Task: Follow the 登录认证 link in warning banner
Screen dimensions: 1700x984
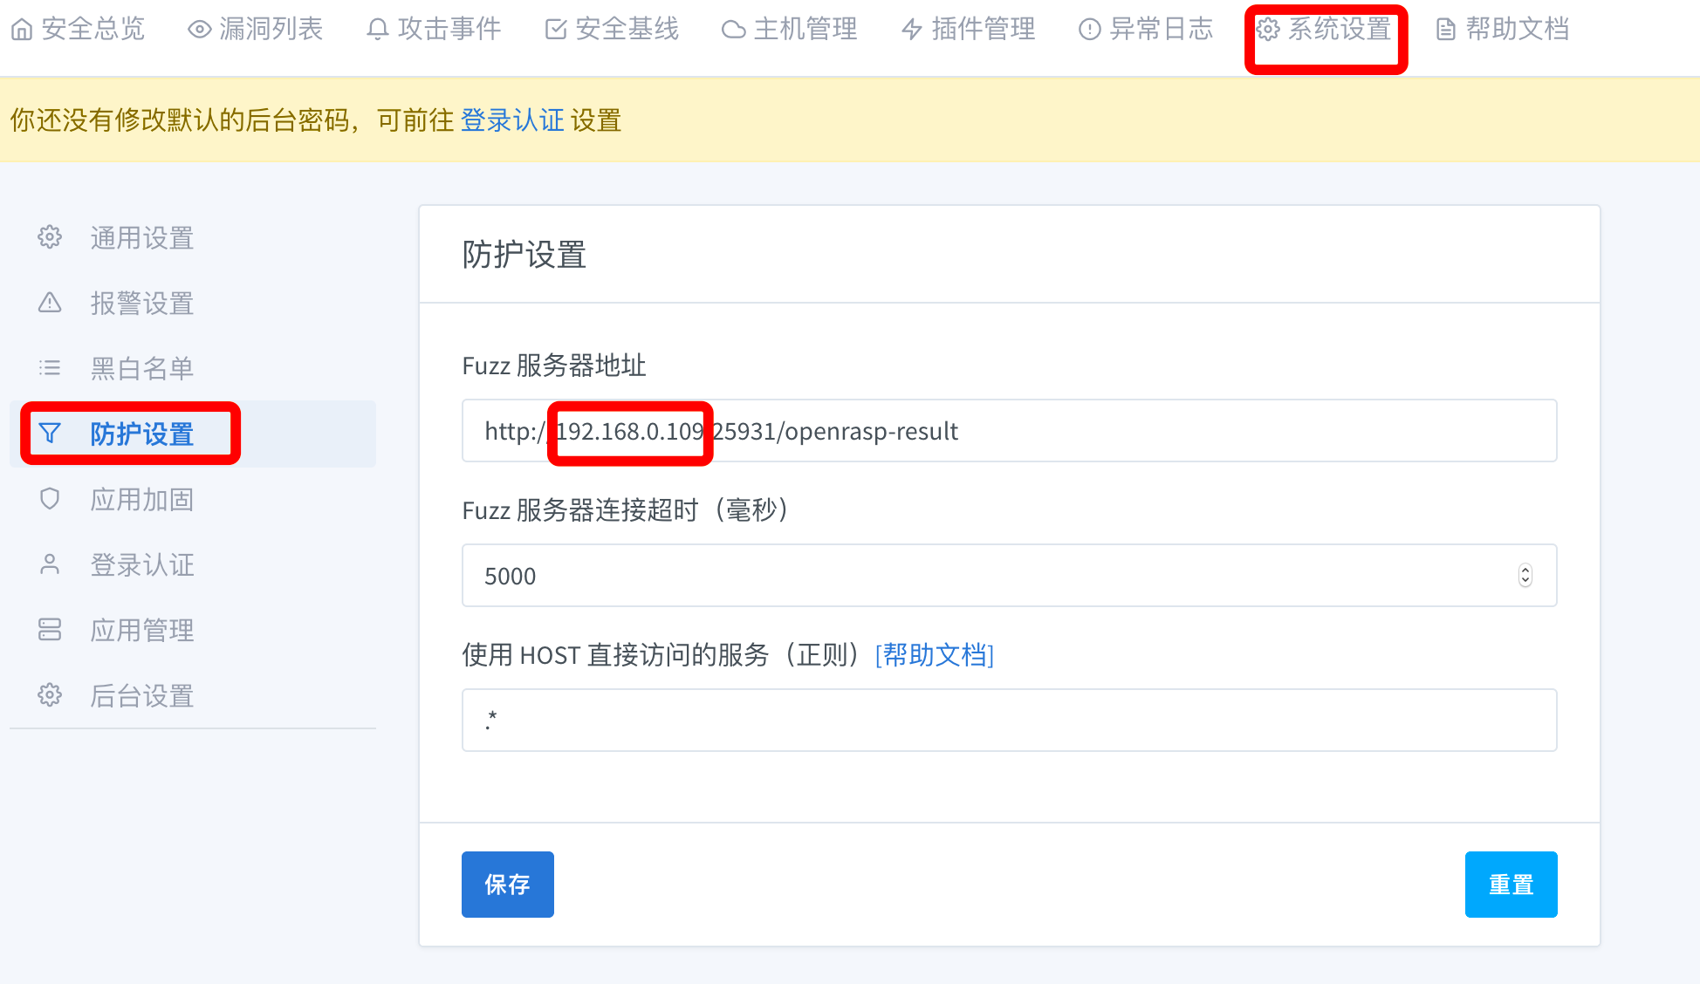Action: point(512,120)
